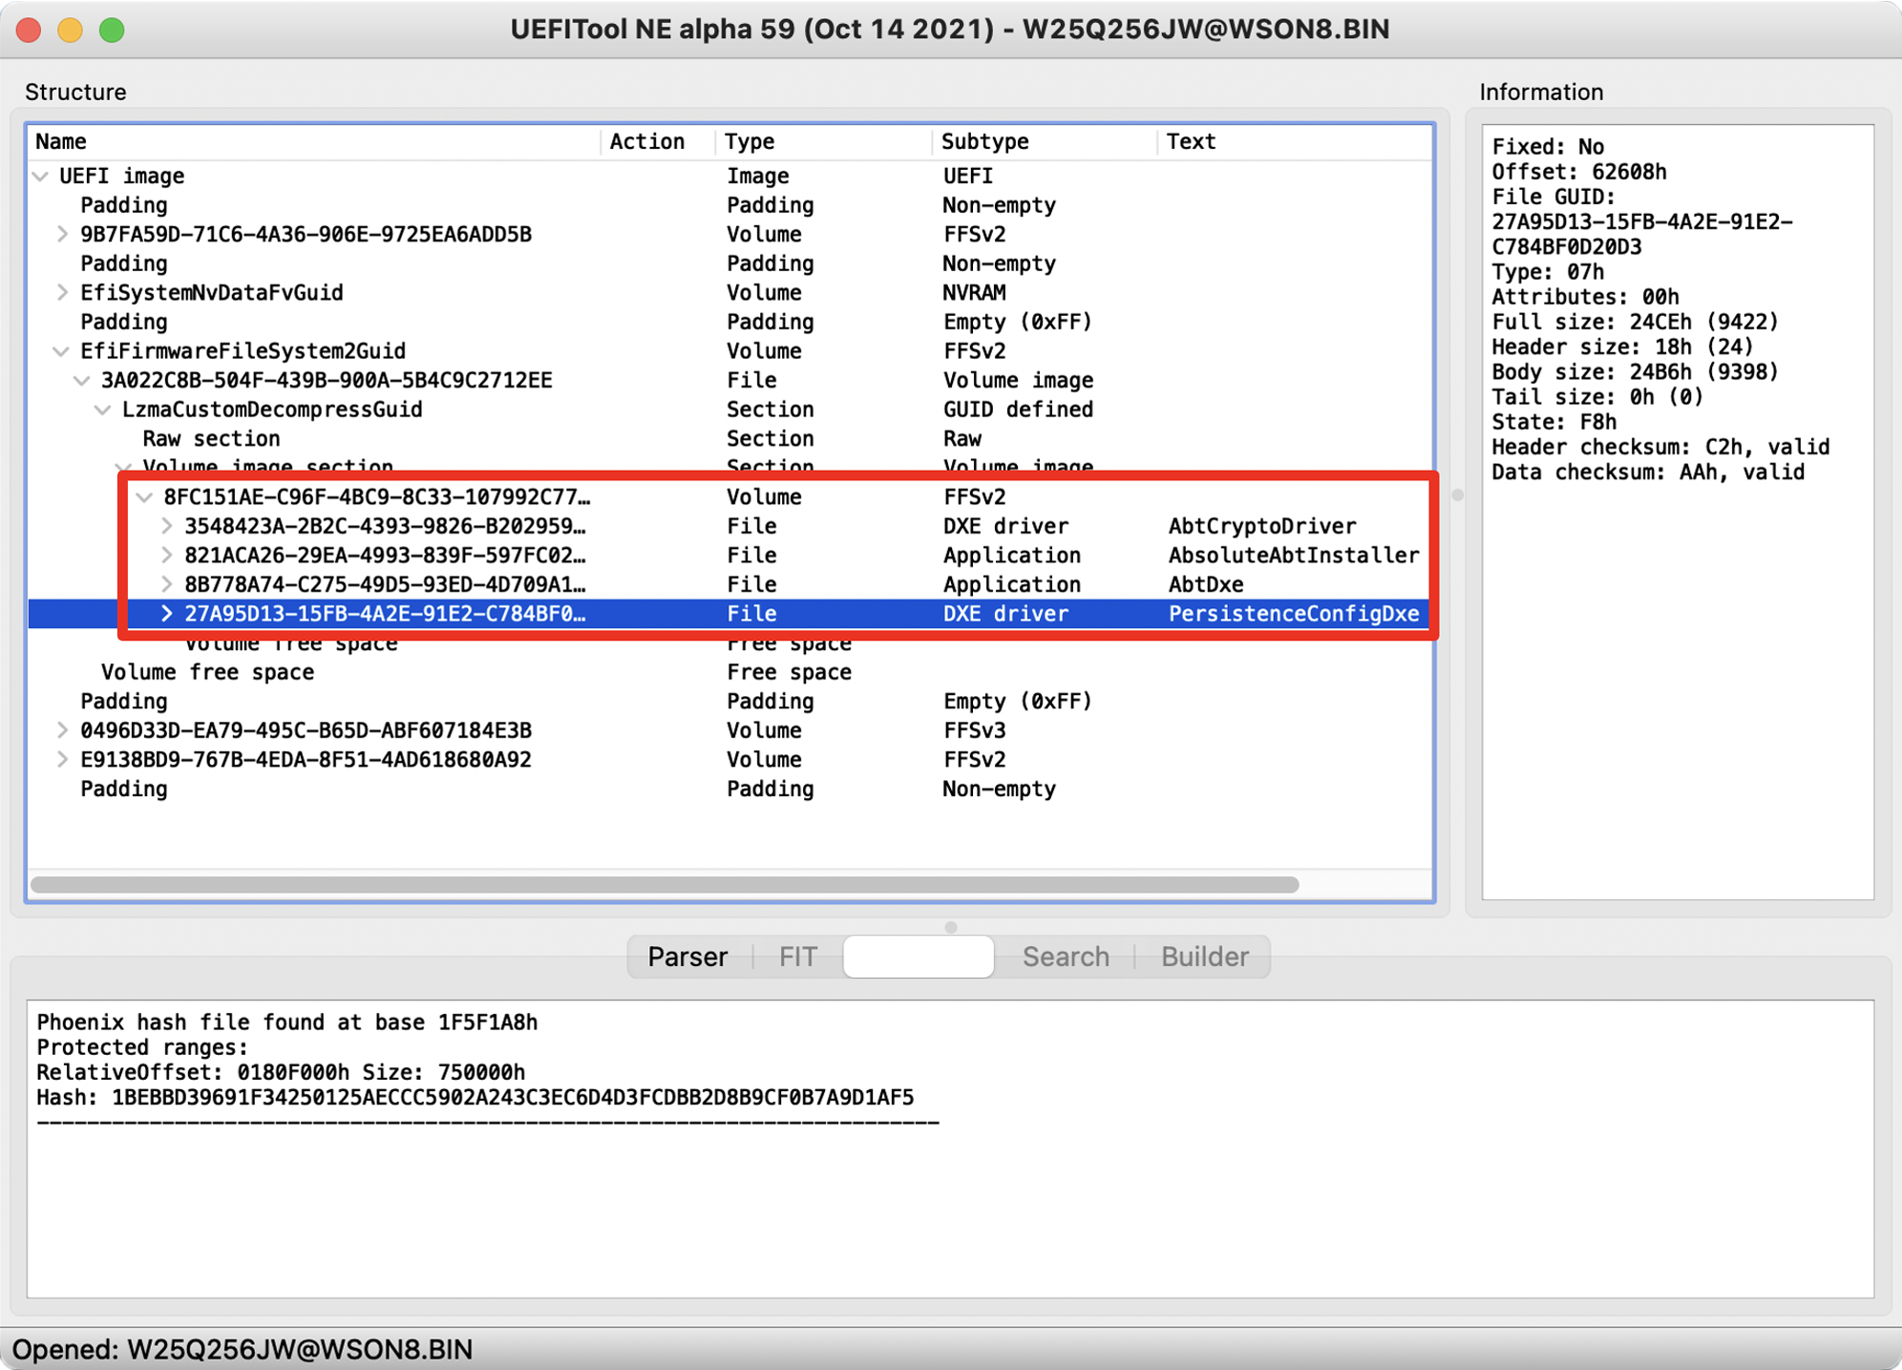The image size is (1902, 1370).
Task: Switch to the Builder tab
Action: (1203, 957)
